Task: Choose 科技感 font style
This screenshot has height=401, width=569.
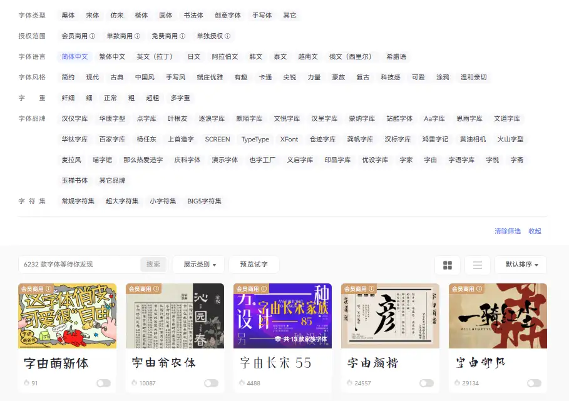Action: click(390, 77)
